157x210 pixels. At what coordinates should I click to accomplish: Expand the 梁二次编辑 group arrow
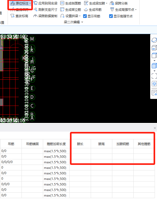82,22
